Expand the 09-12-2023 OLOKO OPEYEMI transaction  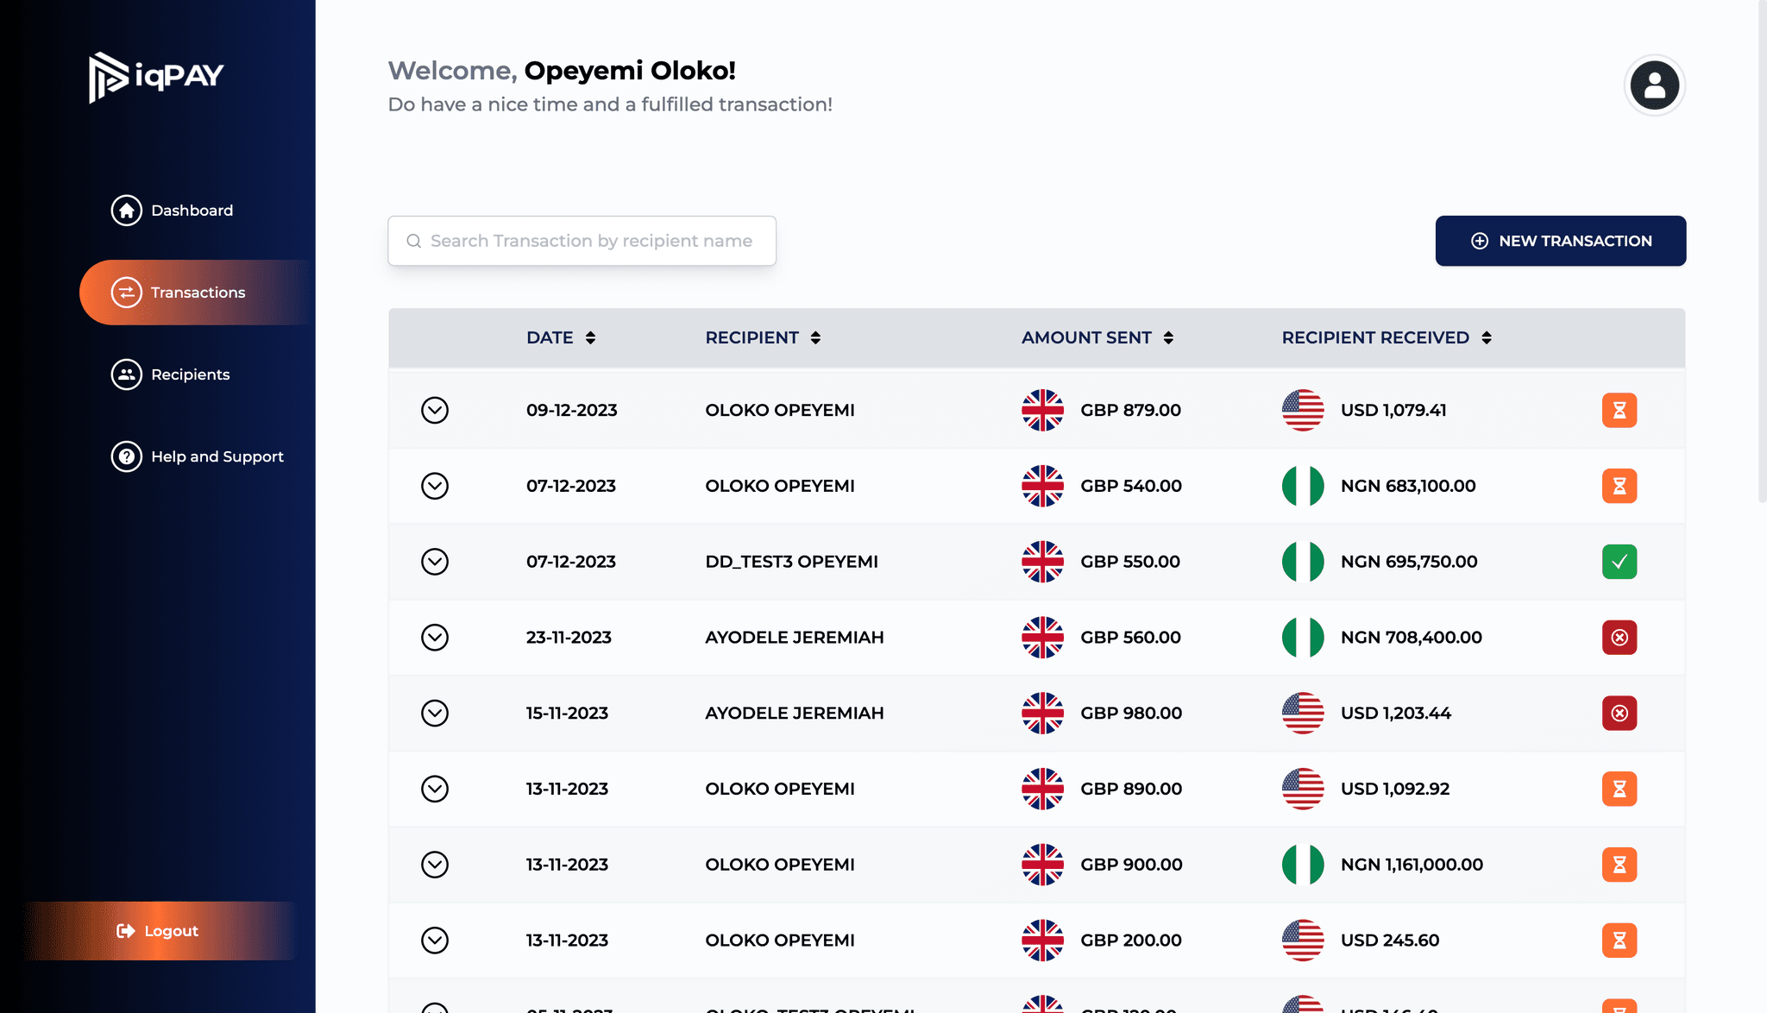[435, 410]
